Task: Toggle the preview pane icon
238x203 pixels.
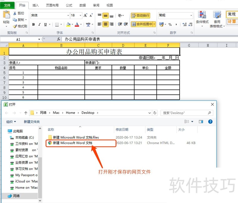Action: 201,122
